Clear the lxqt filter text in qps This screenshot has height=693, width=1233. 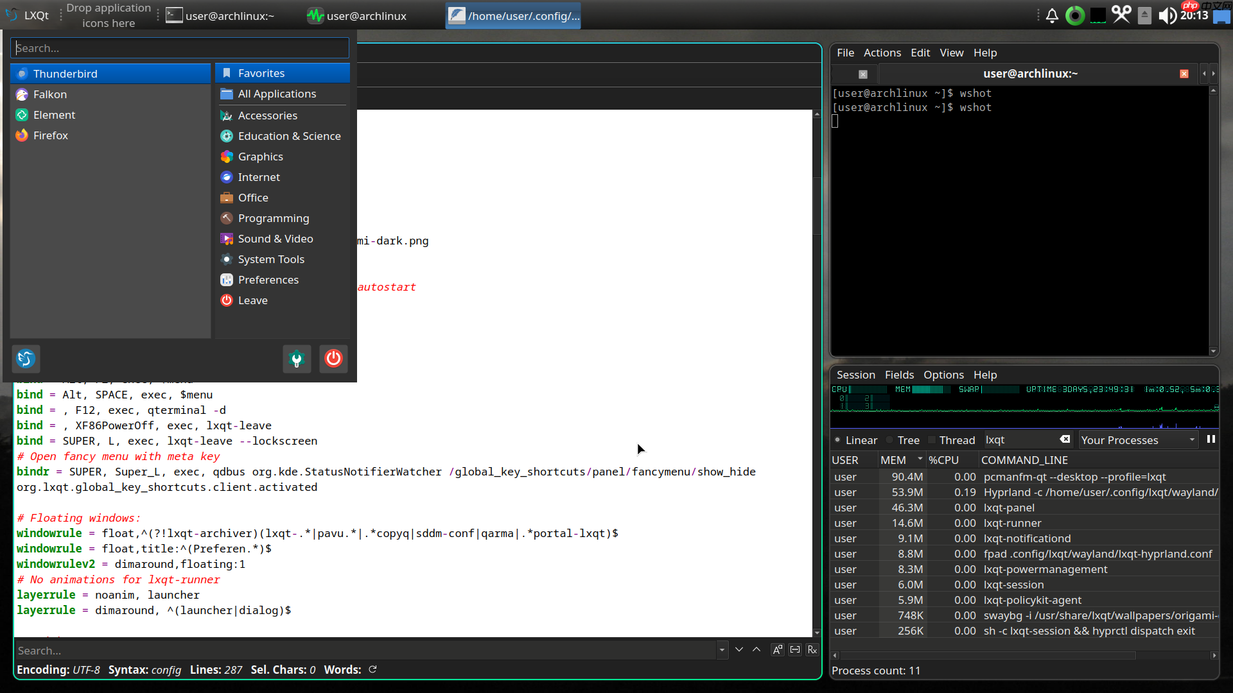click(1065, 440)
